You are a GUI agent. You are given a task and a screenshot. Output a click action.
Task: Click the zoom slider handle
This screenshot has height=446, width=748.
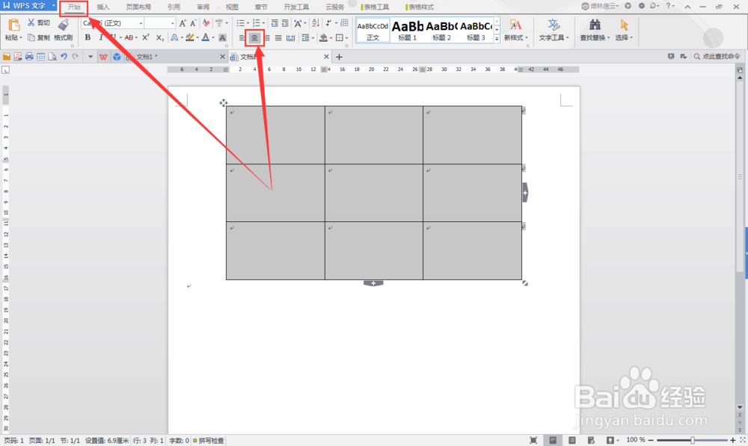pos(692,440)
